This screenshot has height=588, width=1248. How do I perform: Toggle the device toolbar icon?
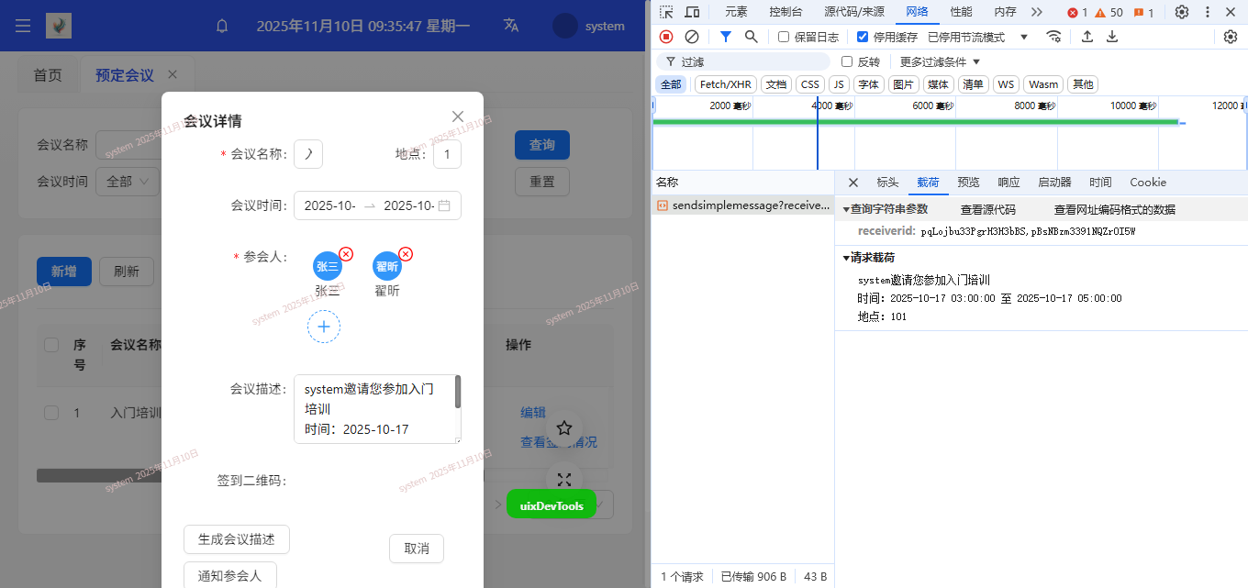click(692, 12)
